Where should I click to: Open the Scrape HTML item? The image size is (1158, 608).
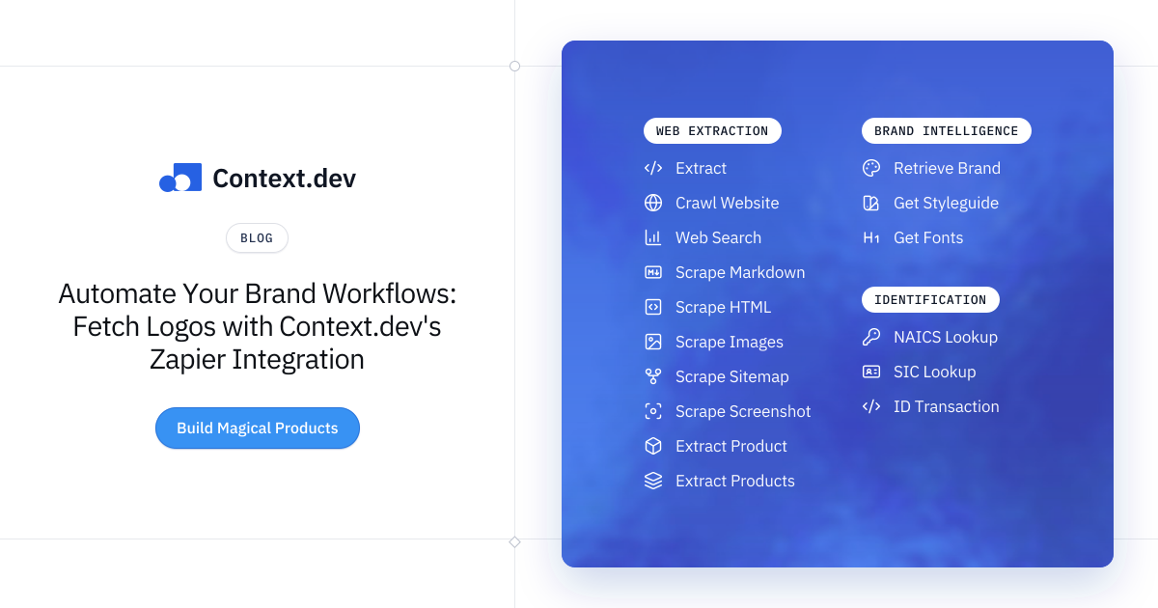[723, 307]
